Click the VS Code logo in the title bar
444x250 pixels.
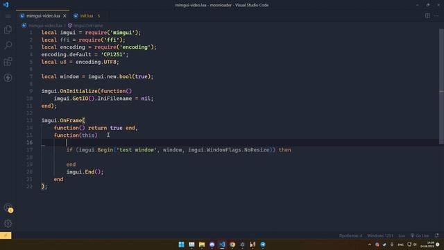[6, 5]
